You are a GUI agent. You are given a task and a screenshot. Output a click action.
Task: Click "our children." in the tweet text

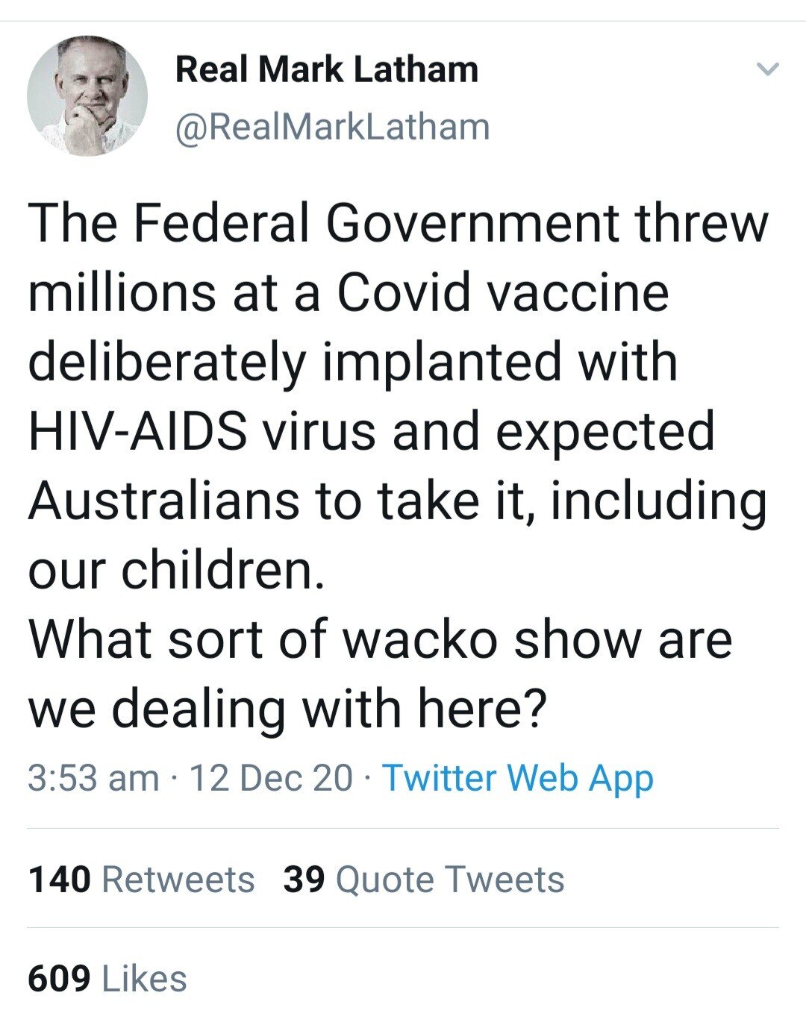pos(177,570)
